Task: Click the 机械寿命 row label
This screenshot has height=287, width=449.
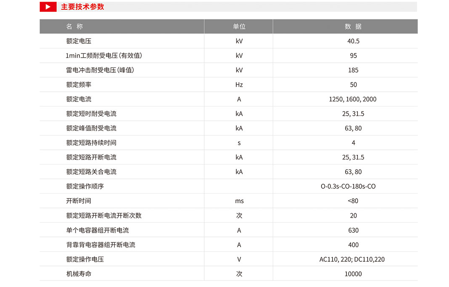Action: tap(79, 274)
